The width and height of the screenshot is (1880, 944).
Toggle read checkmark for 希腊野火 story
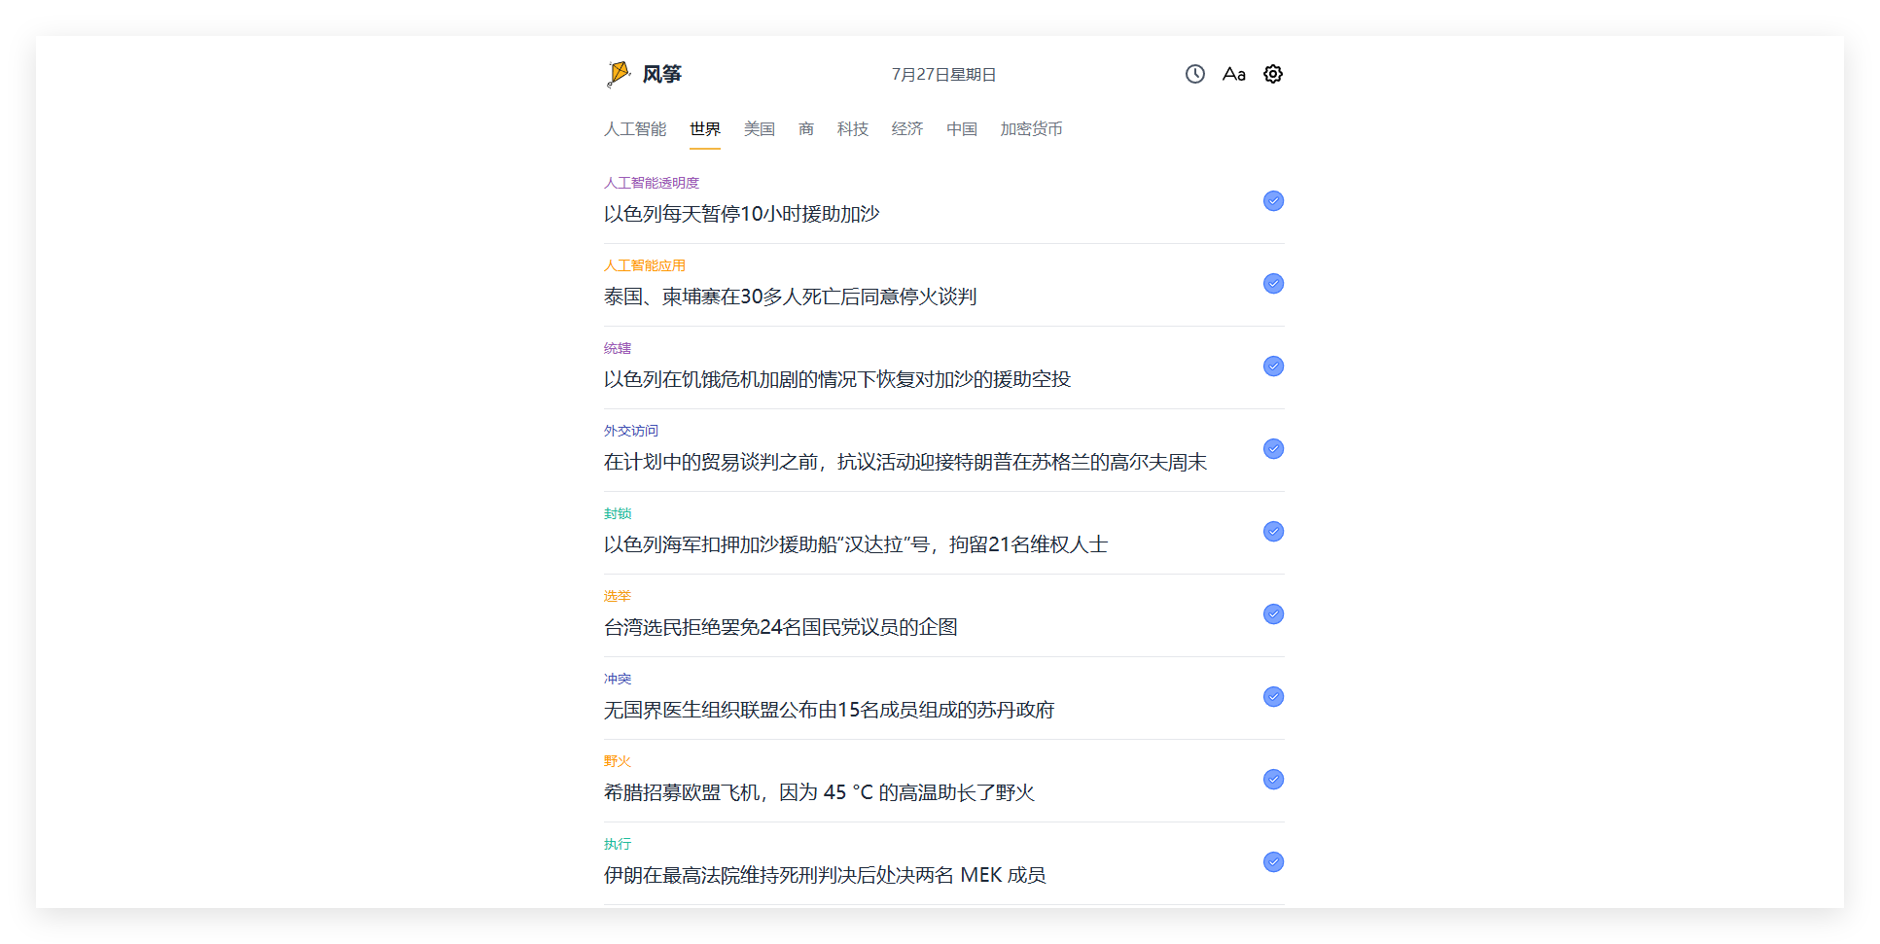1273,780
